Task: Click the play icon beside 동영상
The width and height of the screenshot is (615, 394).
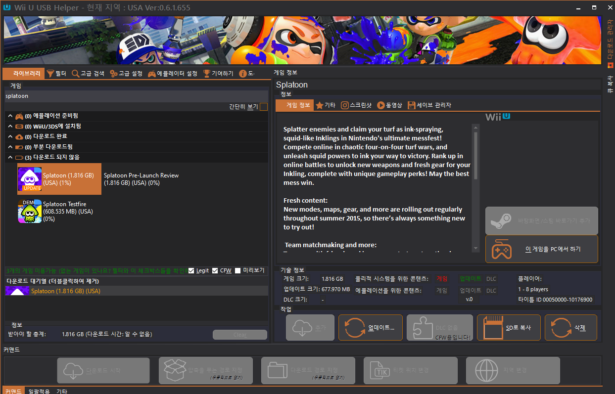Action: (x=381, y=105)
